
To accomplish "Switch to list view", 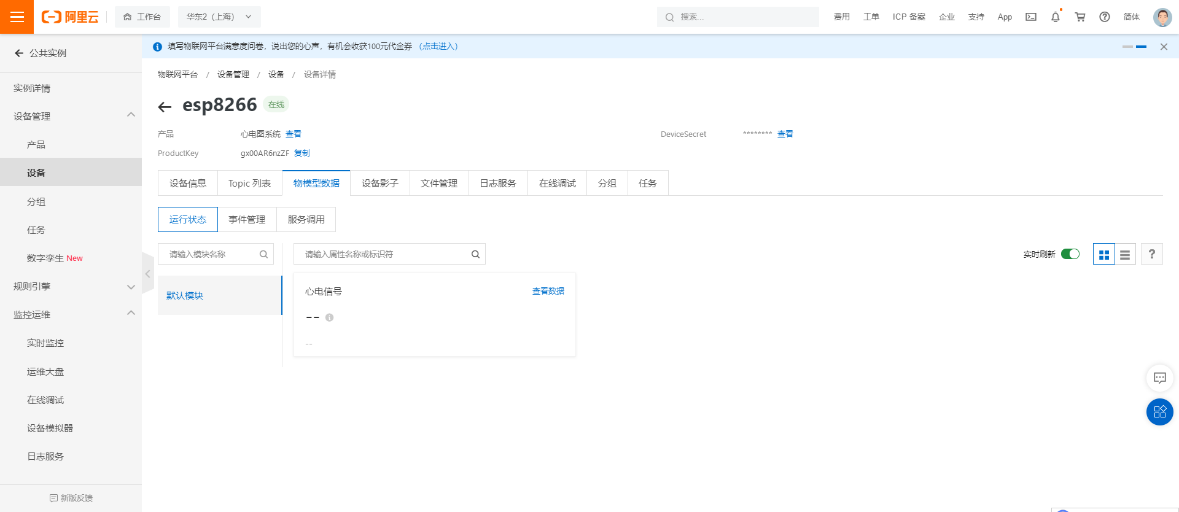I will pos(1125,254).
